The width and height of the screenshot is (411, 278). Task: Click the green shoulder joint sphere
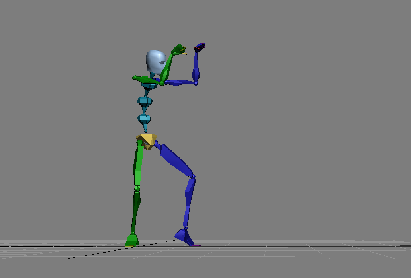[x=135, y=78]
